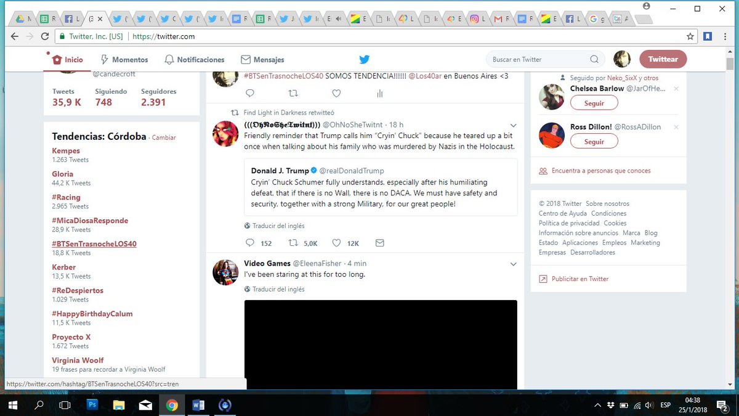The width and height of the screenshot is (739, 416).
Task: Open the #ReDespiertos trend
Action: click(x=78, y=290)
